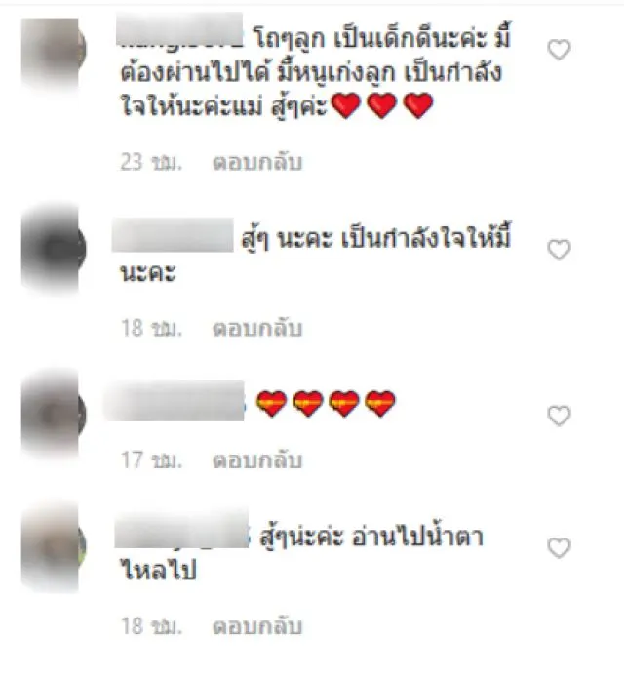Tap the heart beside the four-heart-emoji comment
This screenshot has width=624, height=678.
point(560,416)
